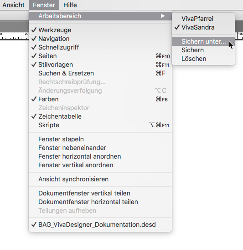Open Suchen & Ersetzen
Viewport: 243px width, 250px height.
tap(100, 73)
